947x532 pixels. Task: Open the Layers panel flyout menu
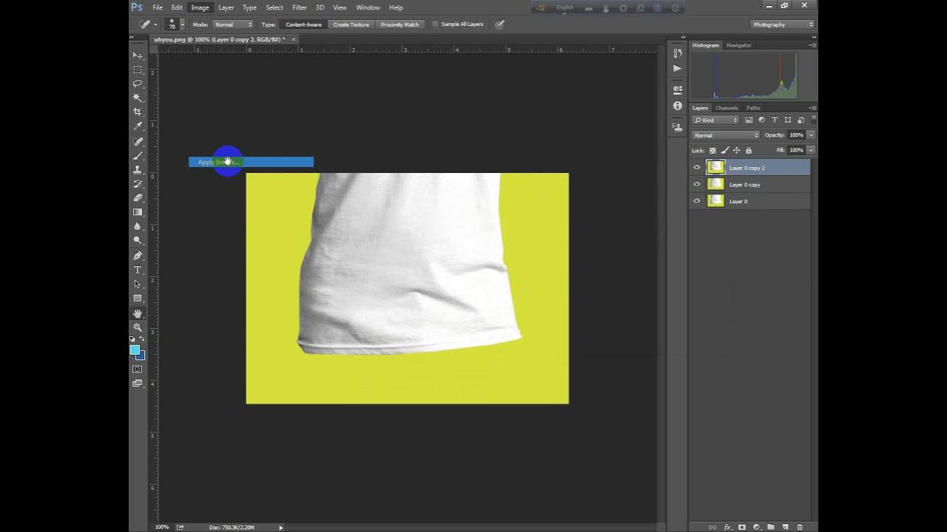pos(812,108)
